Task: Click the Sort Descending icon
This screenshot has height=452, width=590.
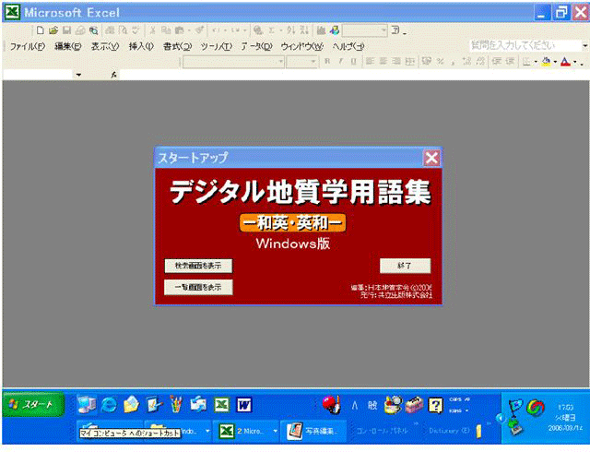Action: coord(304,30)
